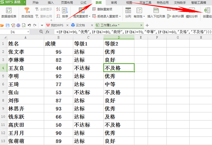
Task: Expand the 高亮重复项 dropdown arrow
Action: [x=90, y=17]
